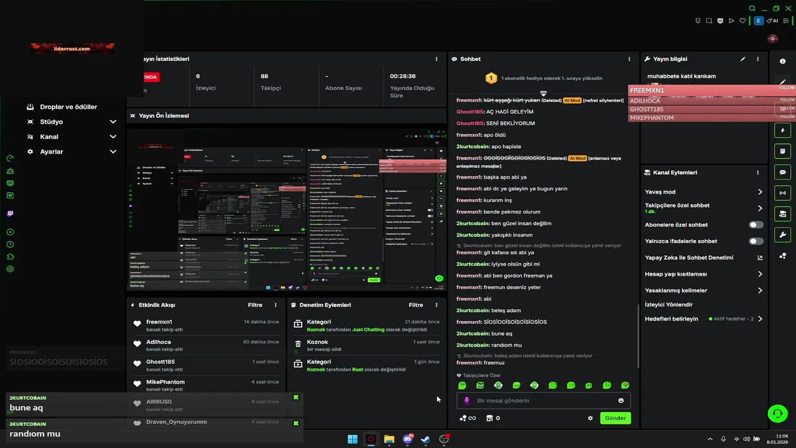
Task: Focus the Bir mesaj gönderin input
Action: click(544, 401)
